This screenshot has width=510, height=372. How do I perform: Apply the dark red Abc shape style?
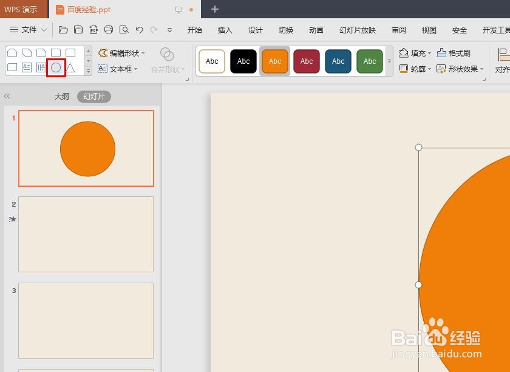coord(307,61)
